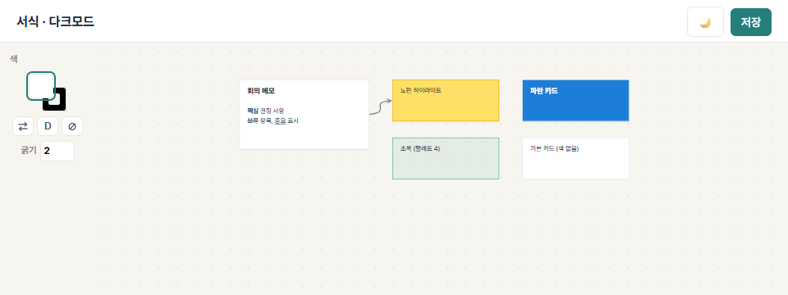
Task: Click the '색' panel label
Action: coord(14,59)
